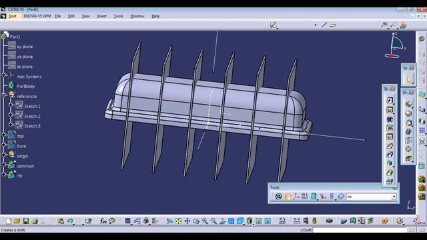The image size is (427, 240).
Task: Select the Removed Multi-sections Solid tool icon
Action: (x=390, y=181)
